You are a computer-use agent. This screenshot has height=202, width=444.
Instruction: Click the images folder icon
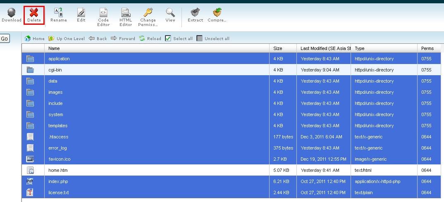[30, 92]
